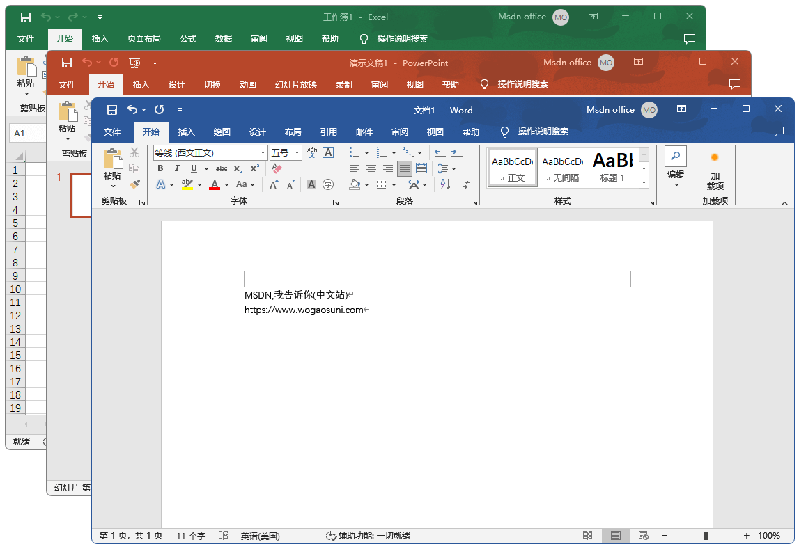Copy selection using Word's copy icon
The width and height of the screenshot is (799, 549).
pos(134,168)
